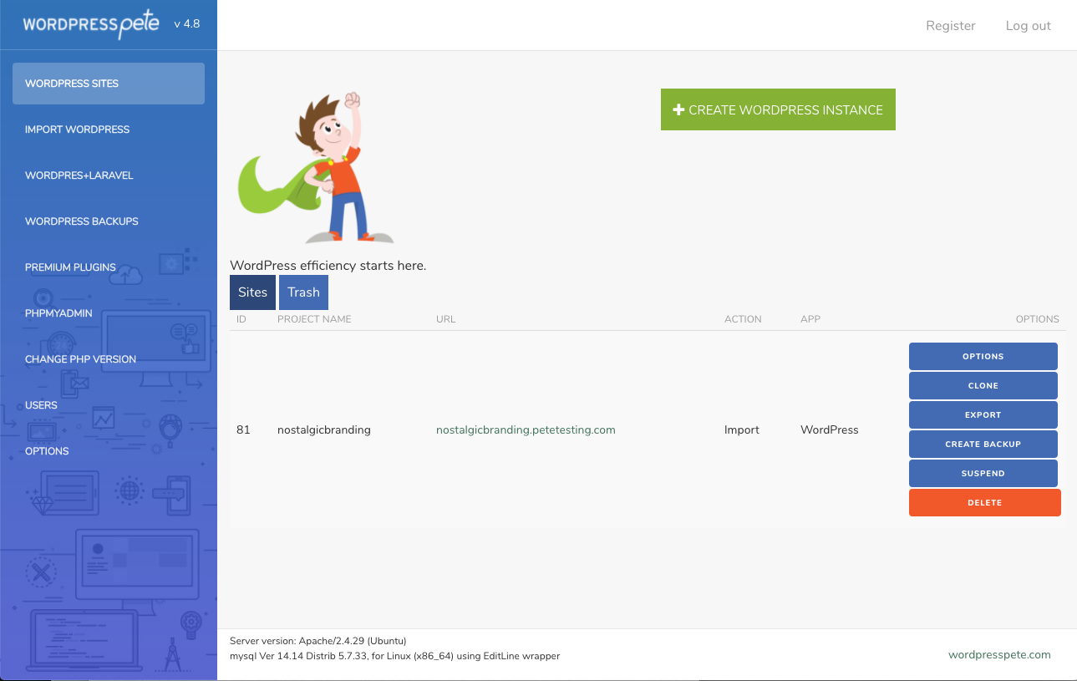Screen dimensions: 1077x681
Task: Click the Create Backup button
Action: click(983, 444)
